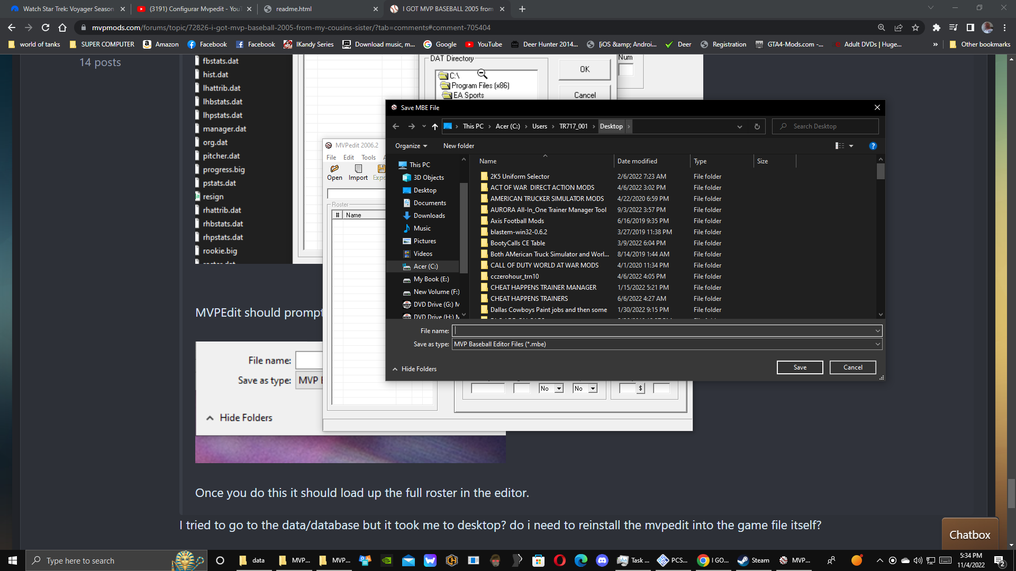
Task: Open Steam from the taskbar
Action: [x=754, y=560]
